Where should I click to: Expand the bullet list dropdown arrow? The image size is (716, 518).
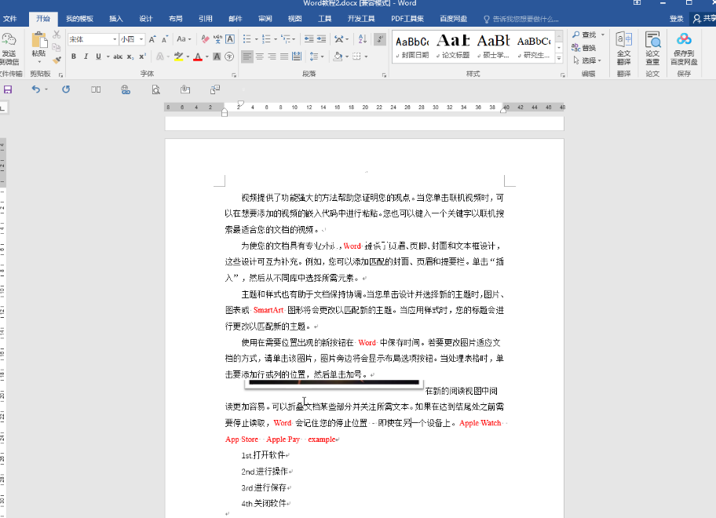point(257,39)
